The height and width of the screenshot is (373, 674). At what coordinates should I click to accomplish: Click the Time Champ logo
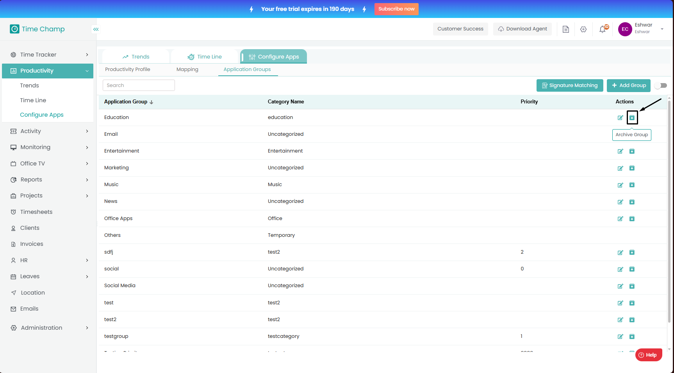click(x=37, y=29)
